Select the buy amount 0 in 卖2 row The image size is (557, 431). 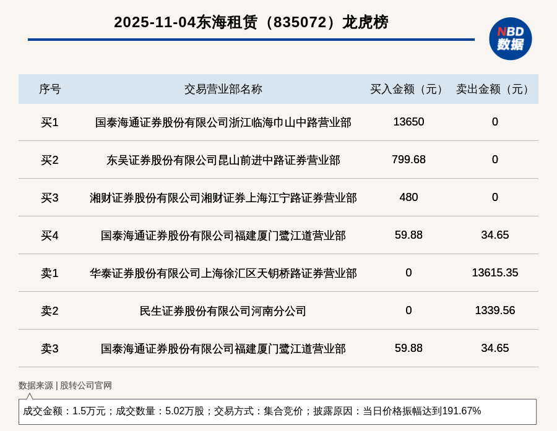408,310
